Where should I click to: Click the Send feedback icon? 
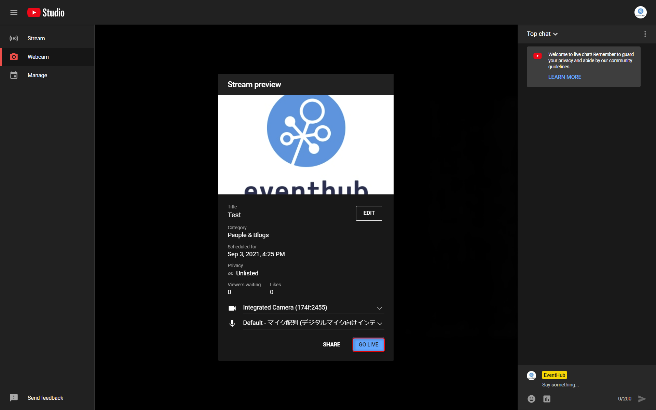click(14, 398)
